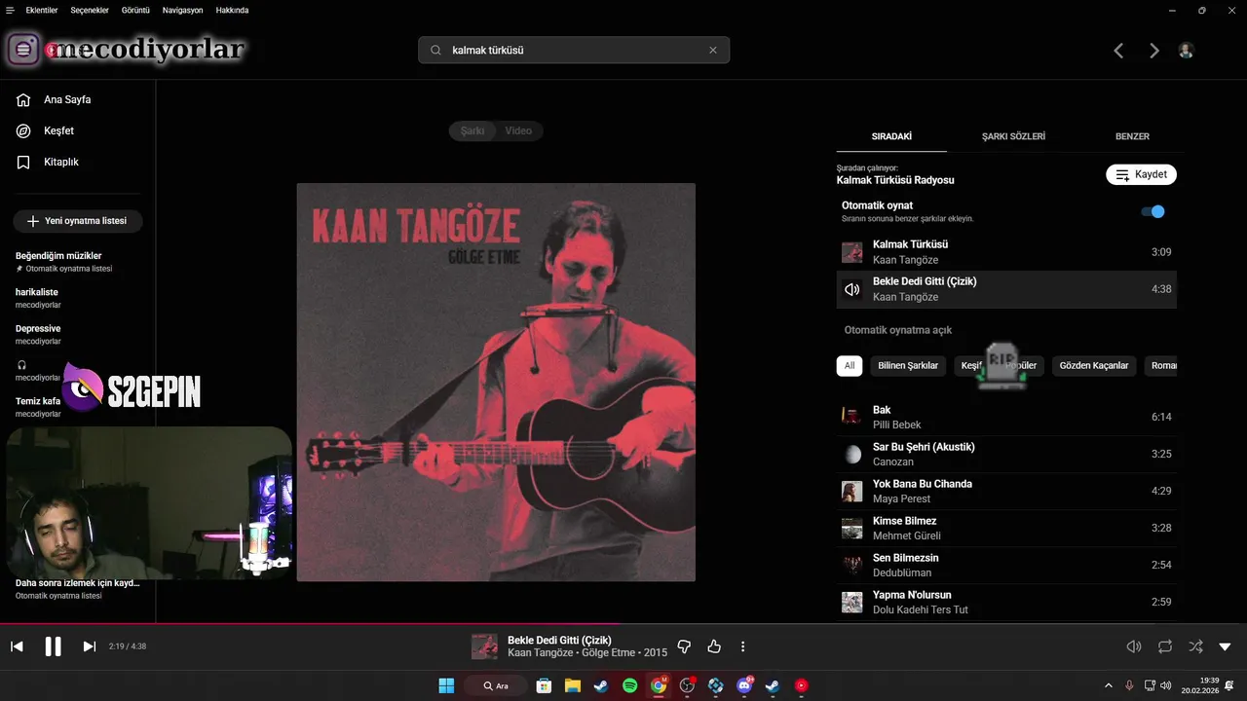This screenshot has height=701, width=1247.
Task: Create a new playlist with Yeni oynatma listesi
Action: click(x=78, y=221)
